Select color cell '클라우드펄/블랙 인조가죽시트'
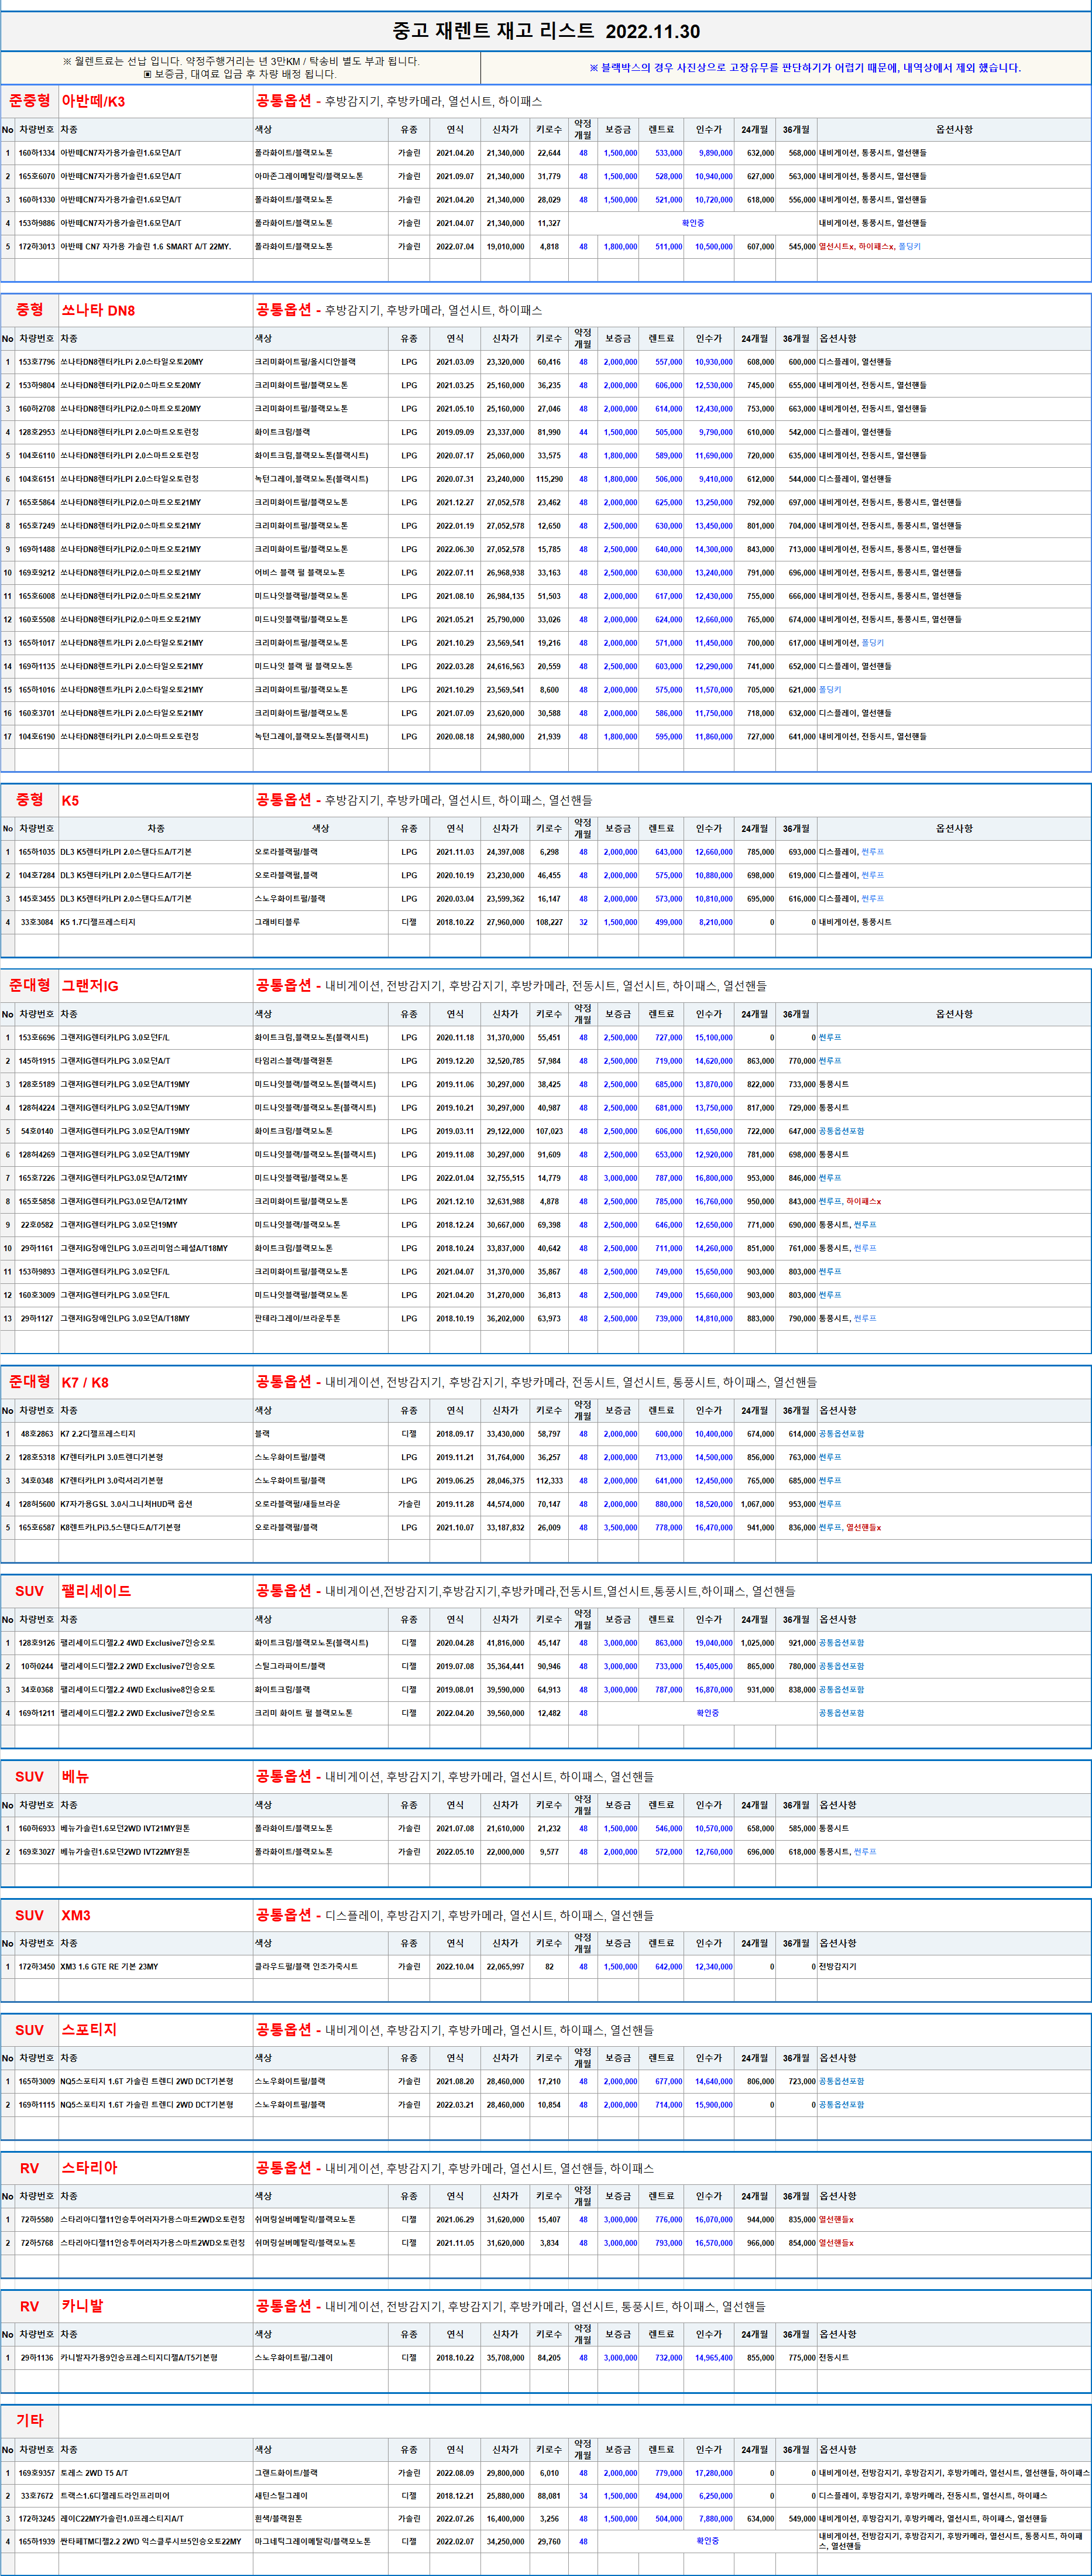This screenshot has width=1092, height=2576. (x=321, y=1967)
